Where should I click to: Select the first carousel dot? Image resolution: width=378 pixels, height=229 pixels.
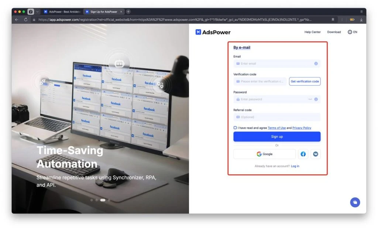(92, 200)
